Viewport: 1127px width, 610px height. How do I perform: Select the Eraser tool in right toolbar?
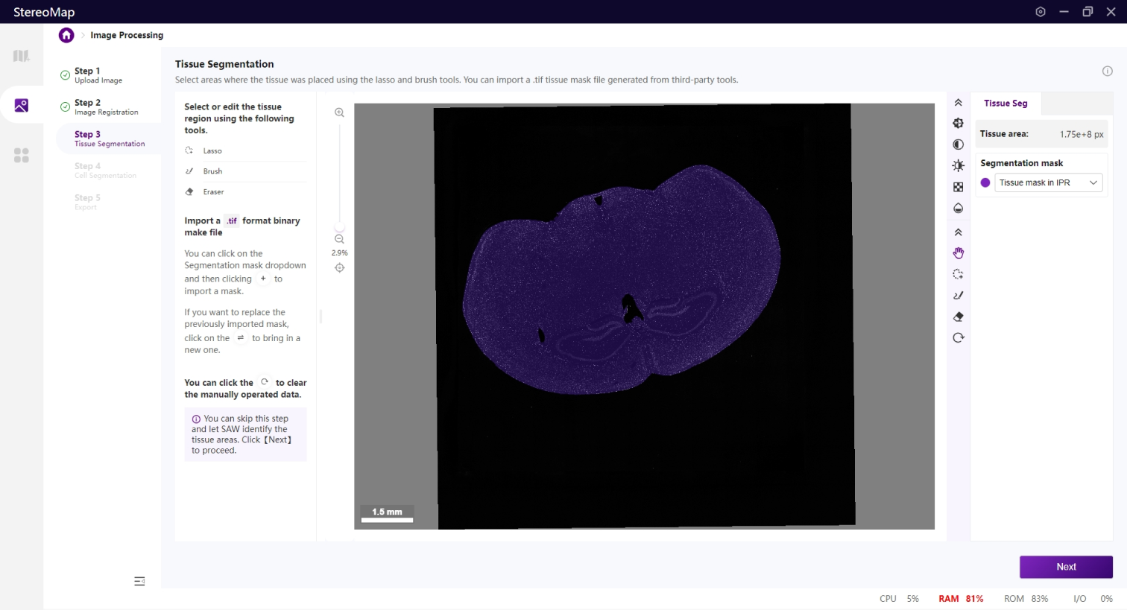pos(959,317)
